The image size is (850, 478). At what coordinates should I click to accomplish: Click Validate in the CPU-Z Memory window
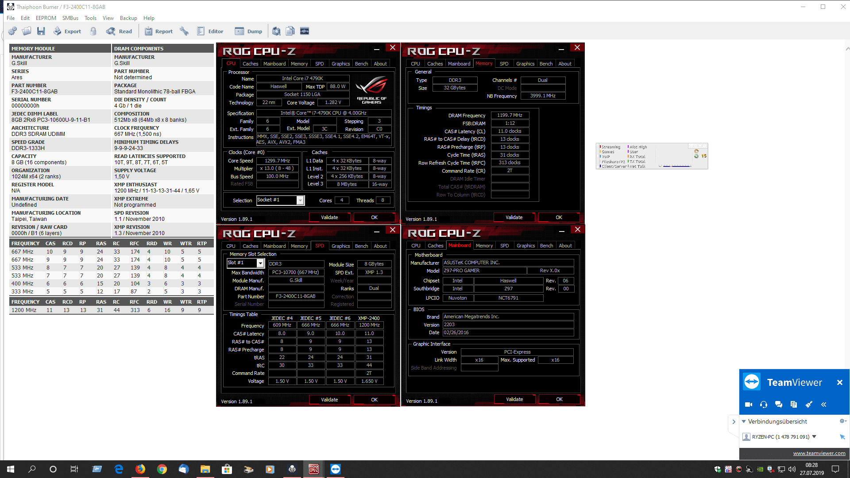point(514,217)
